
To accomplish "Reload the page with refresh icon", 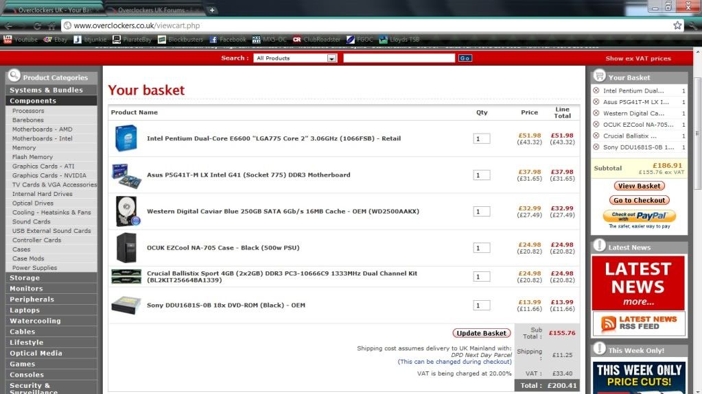I will coord(37,26).
